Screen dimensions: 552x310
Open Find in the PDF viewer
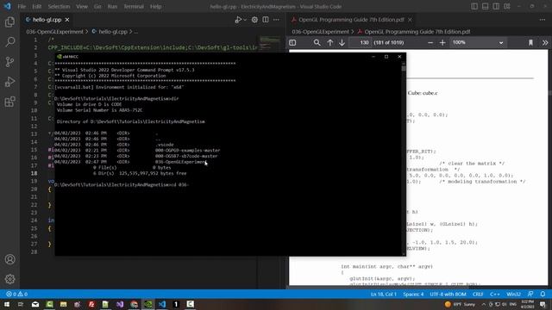tap(317, 42)
